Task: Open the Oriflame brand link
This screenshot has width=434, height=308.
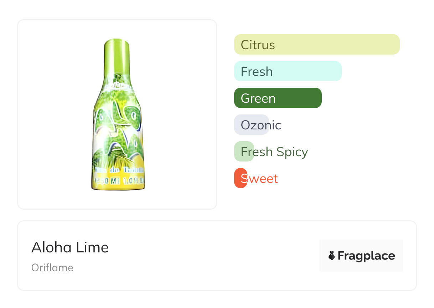Action: point(52,268)
